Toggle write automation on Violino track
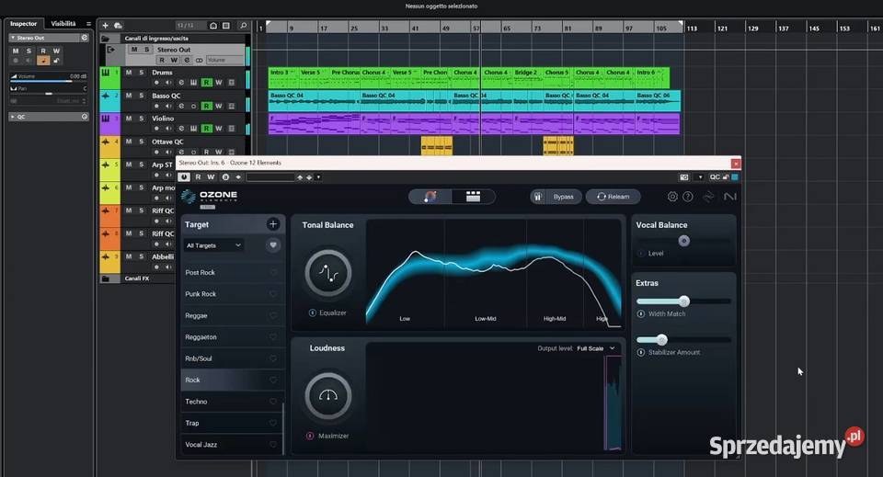Screen dimensions: 883x477 (219, 129)
